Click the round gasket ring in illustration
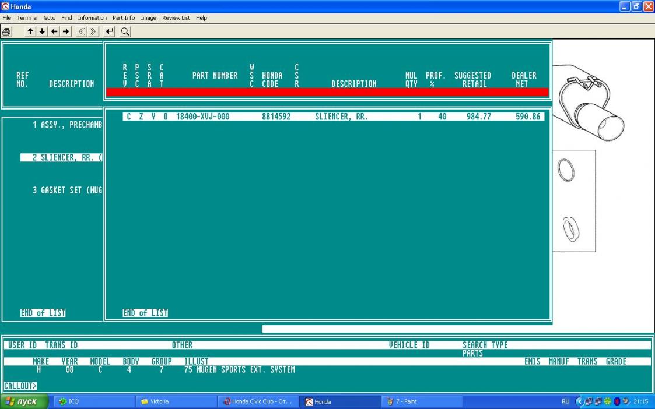Screen dimensions: 655x409 (566, 170)
